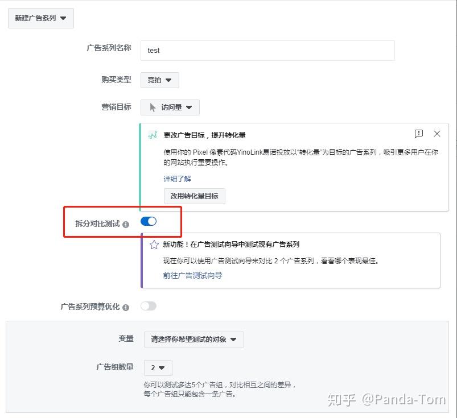Click the 广告系列名称 input field containing test

[267, 51]
